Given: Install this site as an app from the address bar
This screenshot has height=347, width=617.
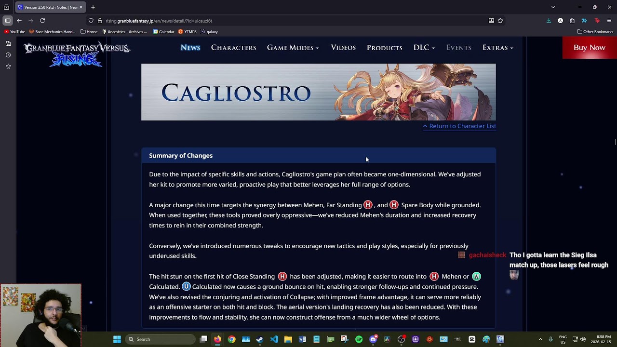Looking at the screenshot, I should tap(491, 21).
